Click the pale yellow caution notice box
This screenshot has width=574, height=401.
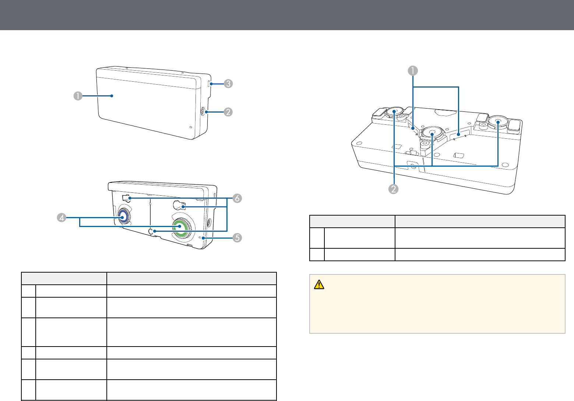[x=437, y=304]
